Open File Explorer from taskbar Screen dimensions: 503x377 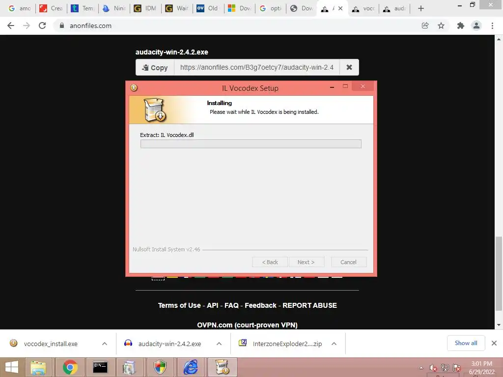pos(38,367)
